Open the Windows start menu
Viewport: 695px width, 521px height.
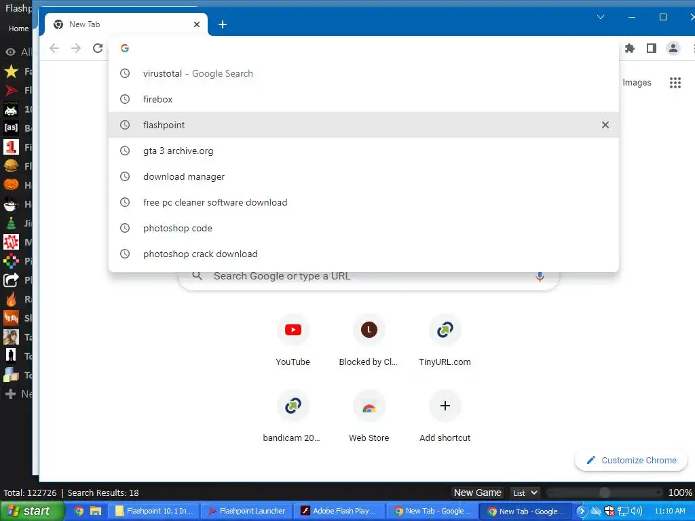[x=32, y=511]
